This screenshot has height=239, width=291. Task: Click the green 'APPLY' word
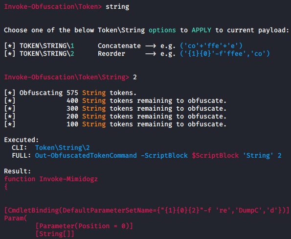(x=201, y=30)
